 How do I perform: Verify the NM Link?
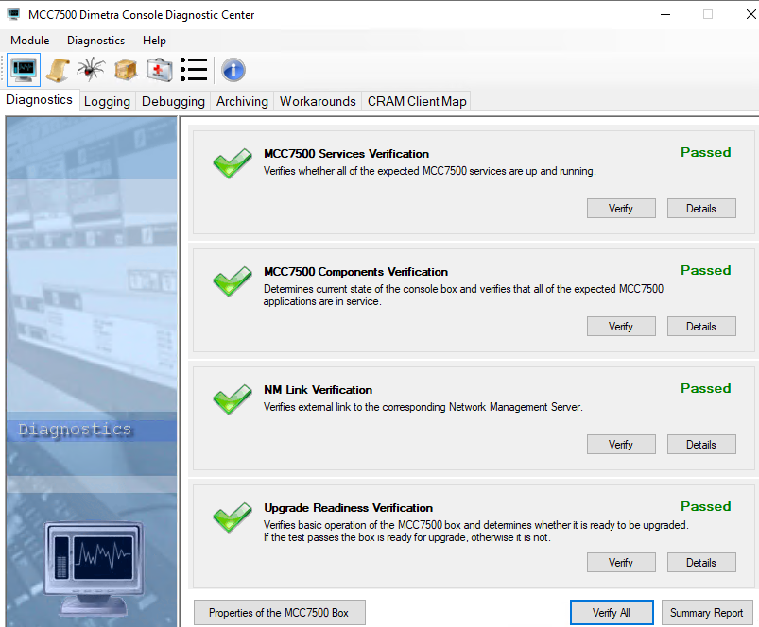click(621, 444)
